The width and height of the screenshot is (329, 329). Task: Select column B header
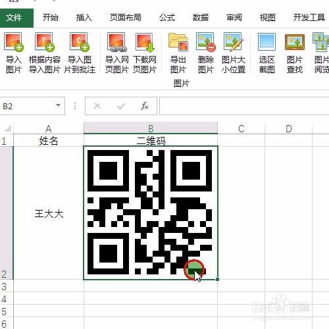tap(151, 128)
